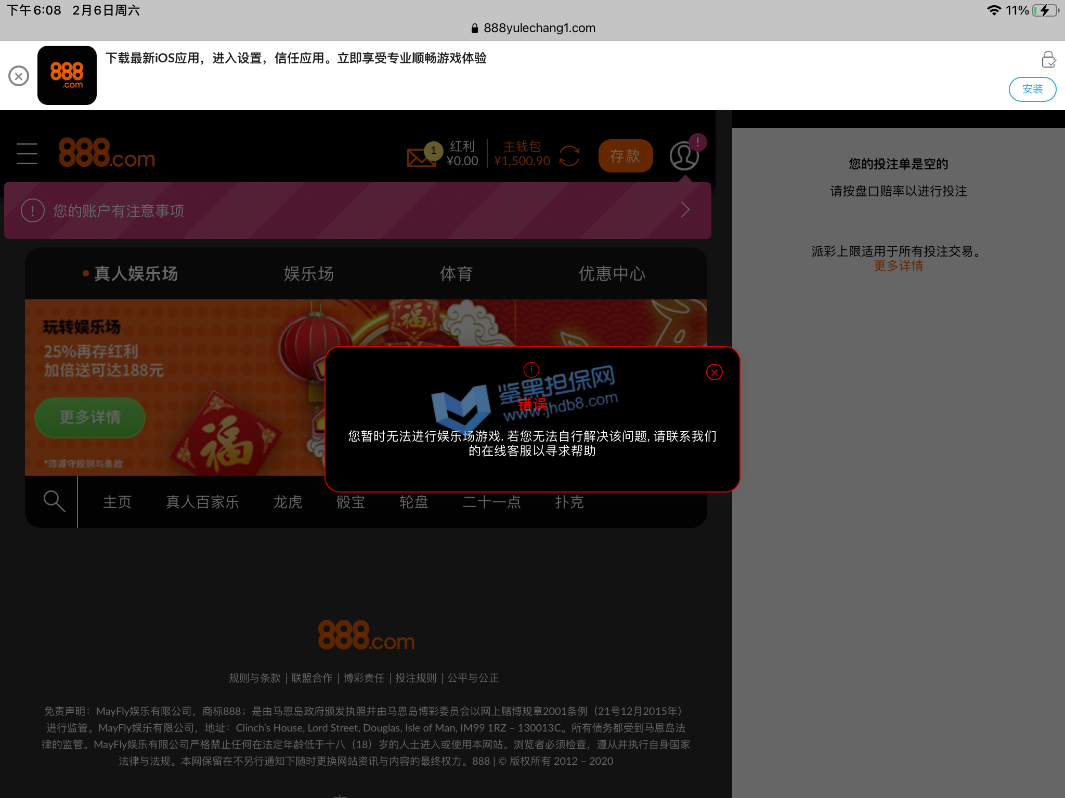Click the search magnifier icon
The width and height of the screenshot is (1065, 798).
(54, 501)
